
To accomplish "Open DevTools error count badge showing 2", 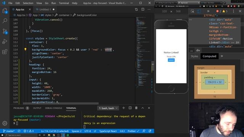I will click(x=218, y=11).
